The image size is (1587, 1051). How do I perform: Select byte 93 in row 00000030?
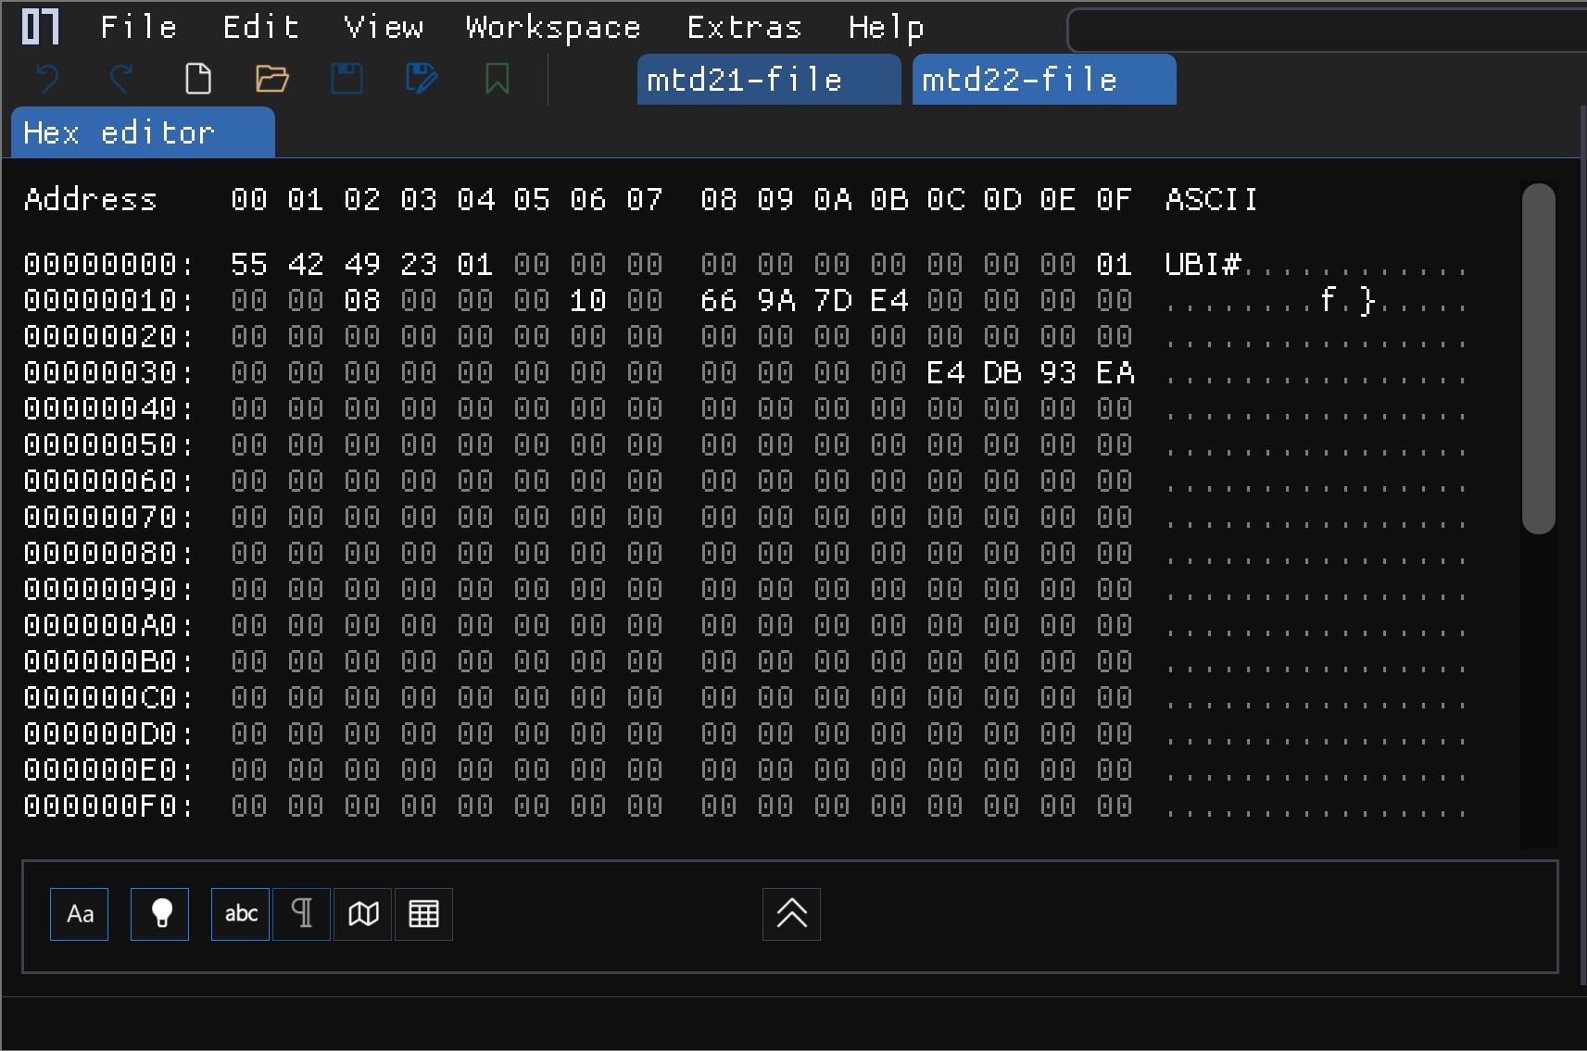(x=1058, y=373)
